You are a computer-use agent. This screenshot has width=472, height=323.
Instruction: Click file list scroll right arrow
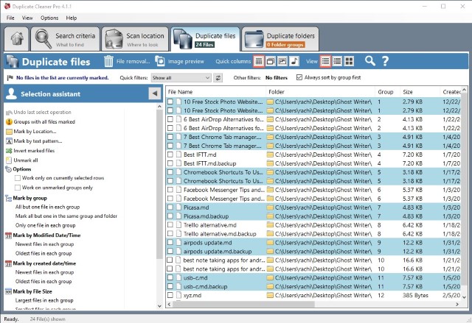point(457,304)
